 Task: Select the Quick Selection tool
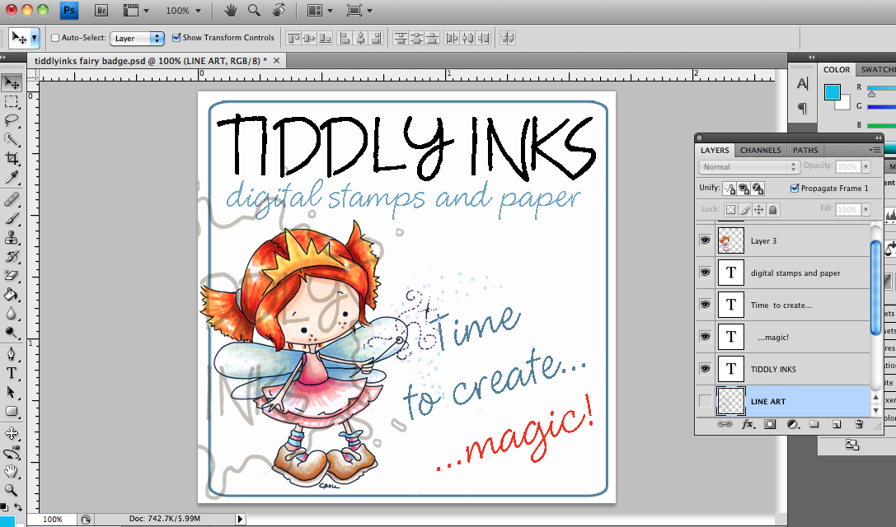coord(12,139)
